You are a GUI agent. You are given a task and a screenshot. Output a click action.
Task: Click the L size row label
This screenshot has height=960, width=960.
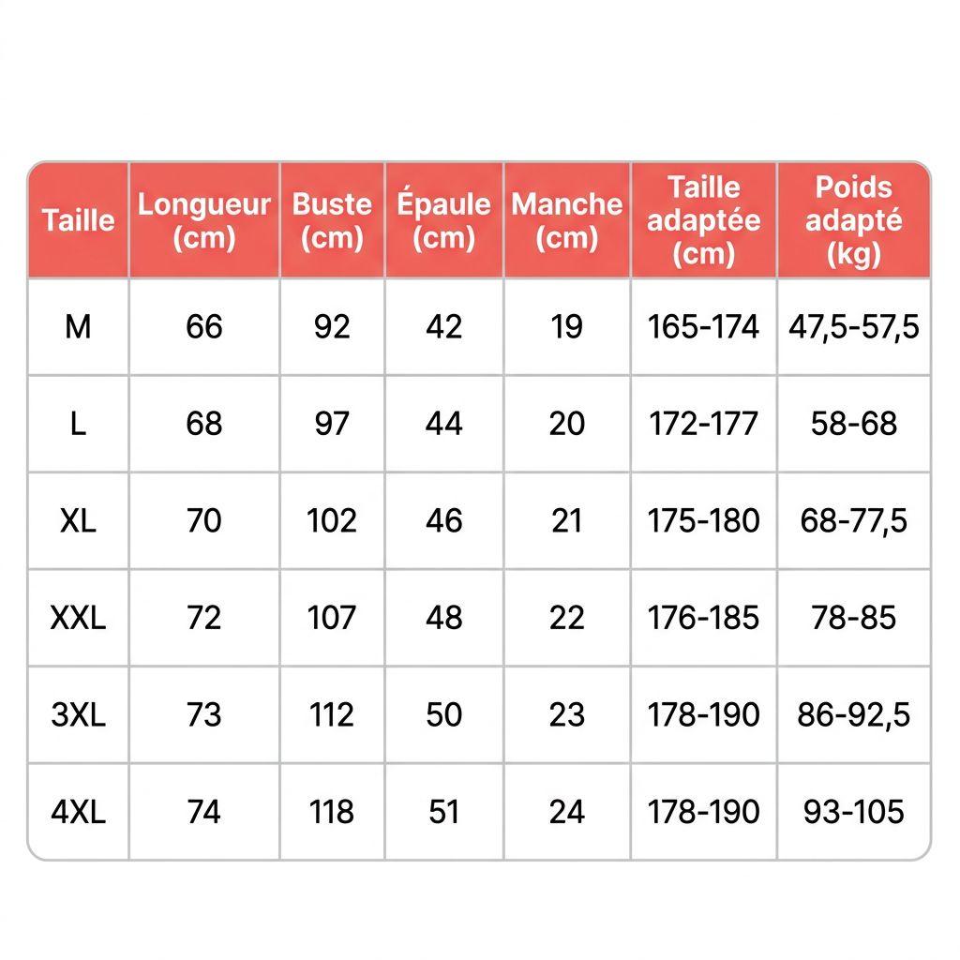[79, 424]
